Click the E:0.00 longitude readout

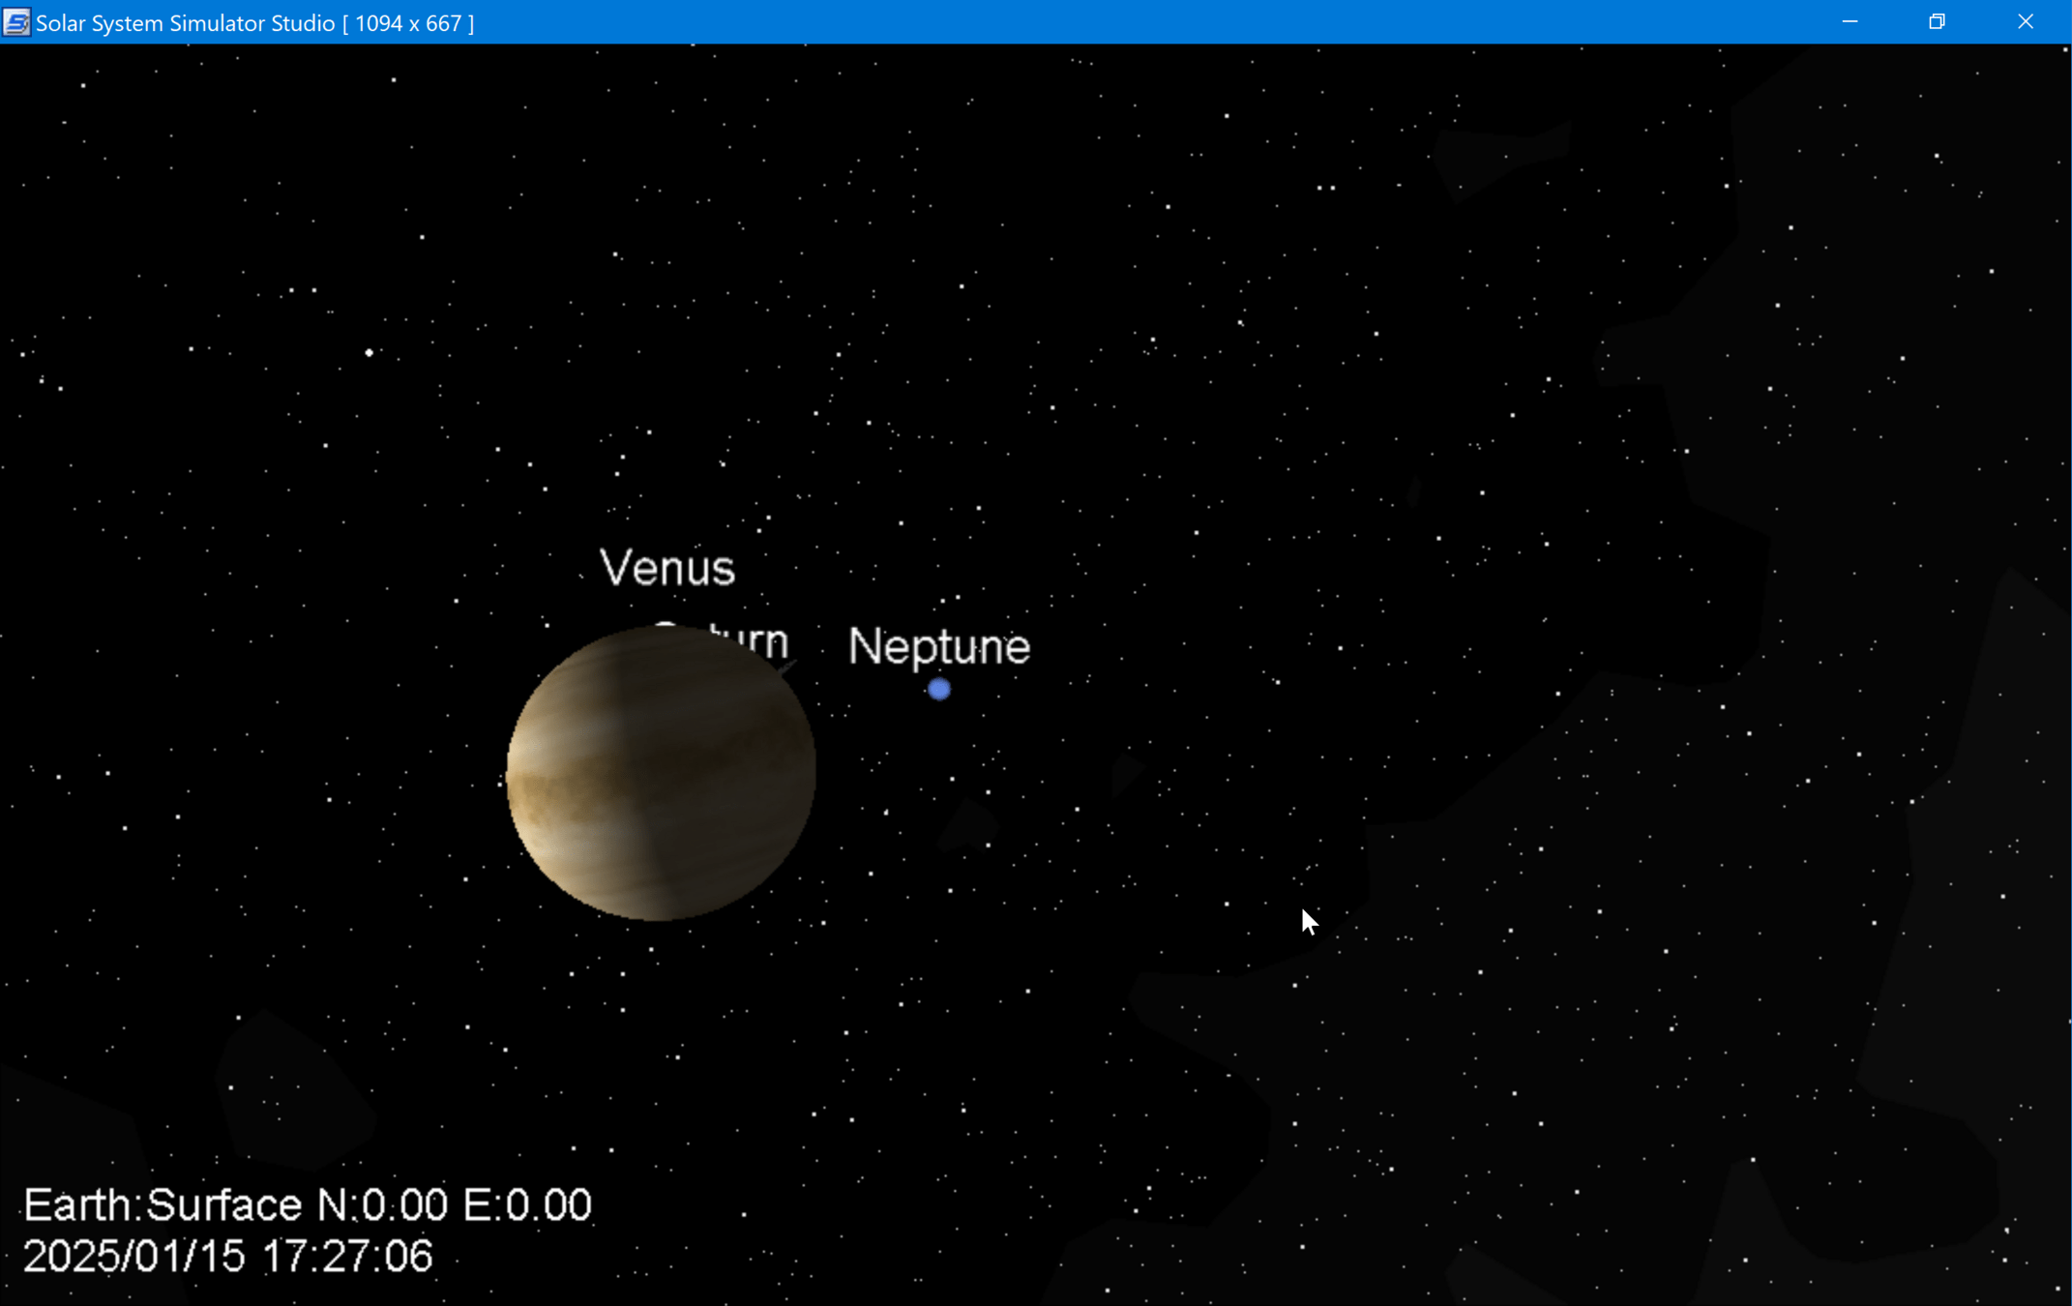[527, 1205]
